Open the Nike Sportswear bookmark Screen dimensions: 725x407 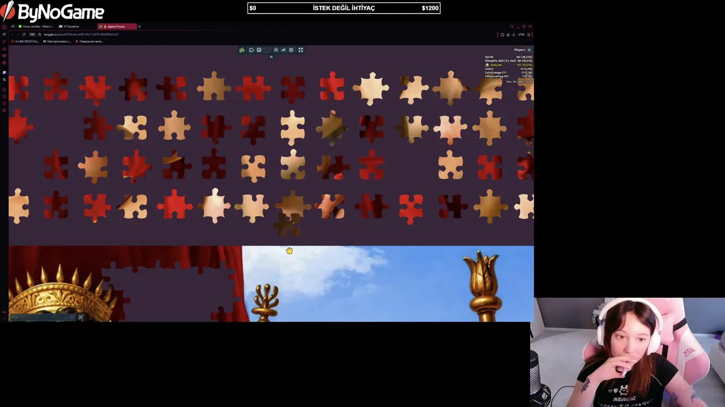coord(57,41)
